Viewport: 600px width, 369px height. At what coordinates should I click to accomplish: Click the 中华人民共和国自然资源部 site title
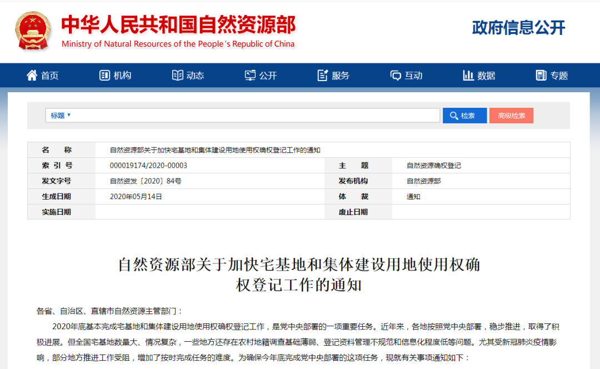pyautogui.click(x=178, y=24)
